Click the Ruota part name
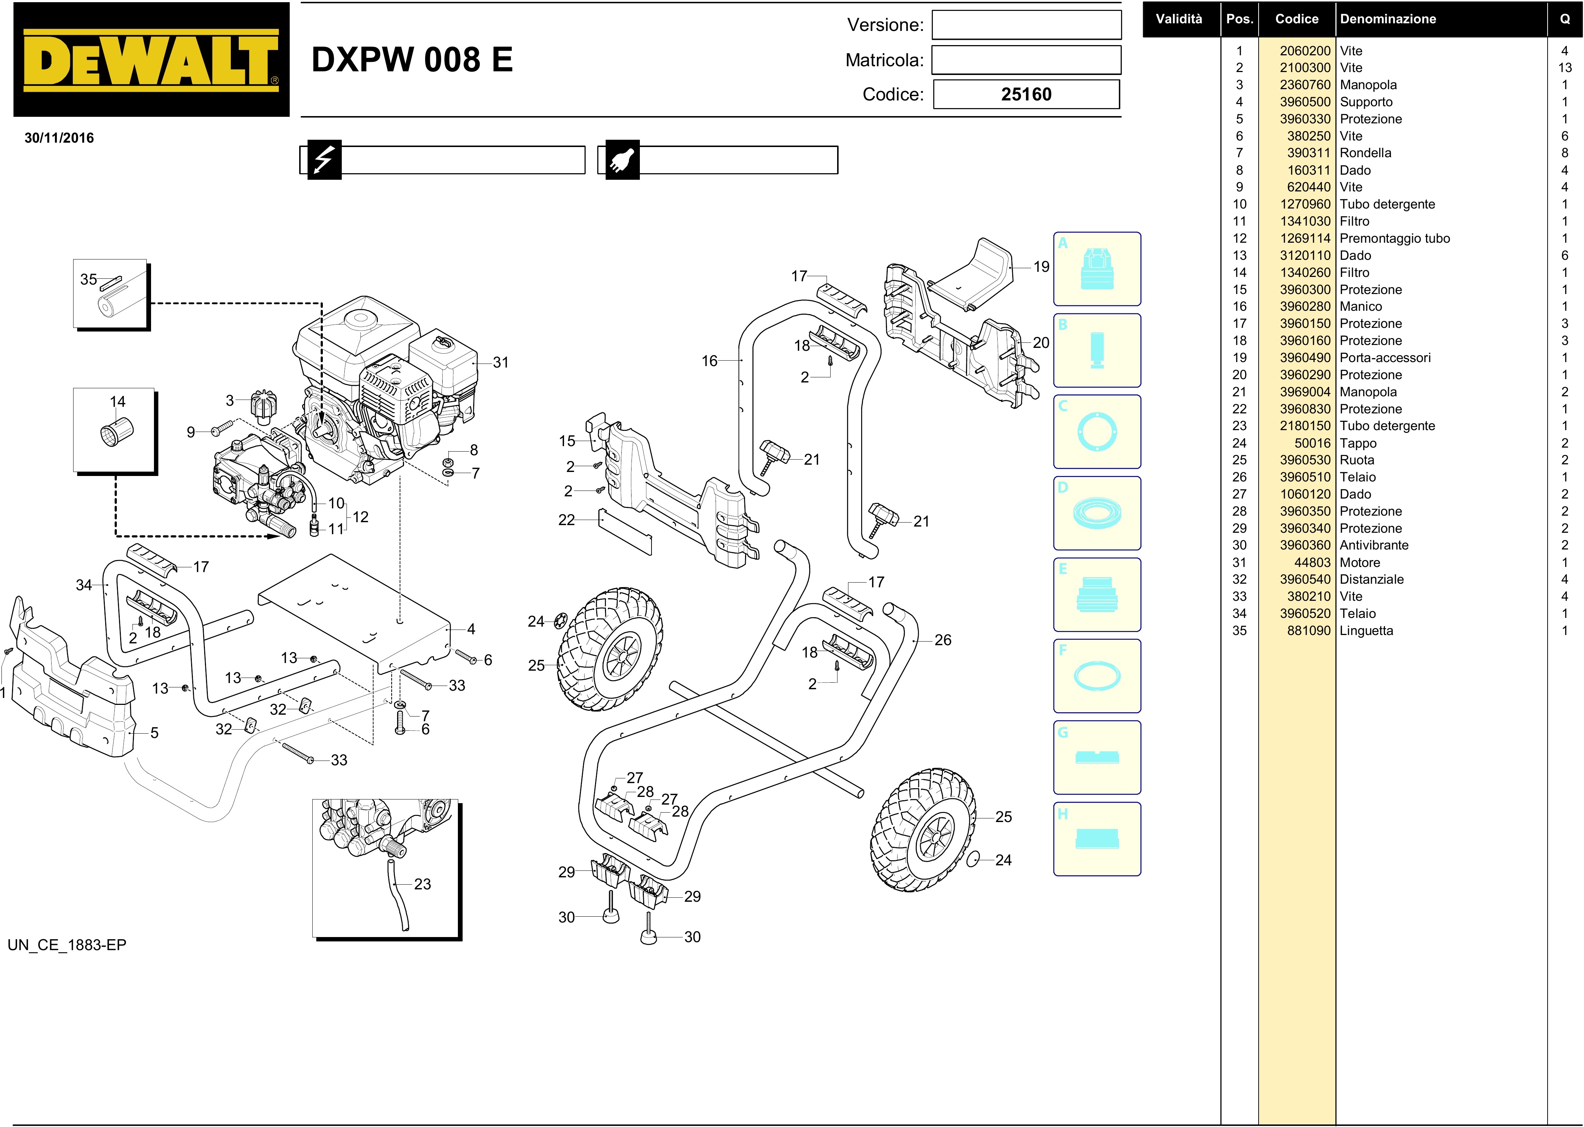The height and width of the screenshot is (1127, 1584). (1357, 459)
